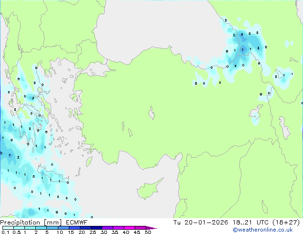Screen dimensions: 303x234
Task: Click the '35' legend scale value
Action: coord(115,232)
